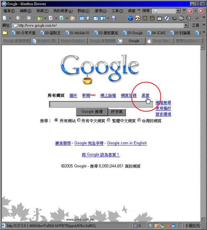The image size is (207, 230).
Task: Click the trash bin icon in status bar
Action: pos(136,225)
